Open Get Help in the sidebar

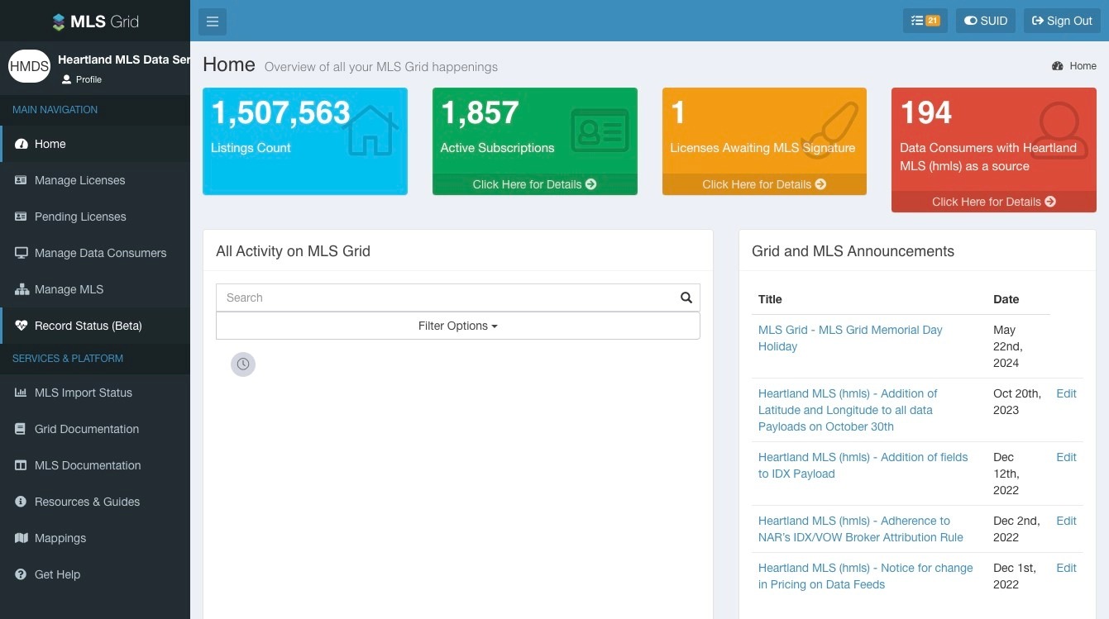click(x=95, y=574)
